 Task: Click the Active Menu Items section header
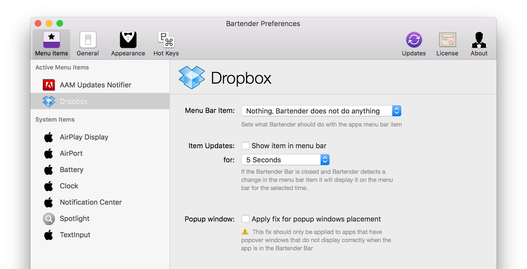coord(62,67)
